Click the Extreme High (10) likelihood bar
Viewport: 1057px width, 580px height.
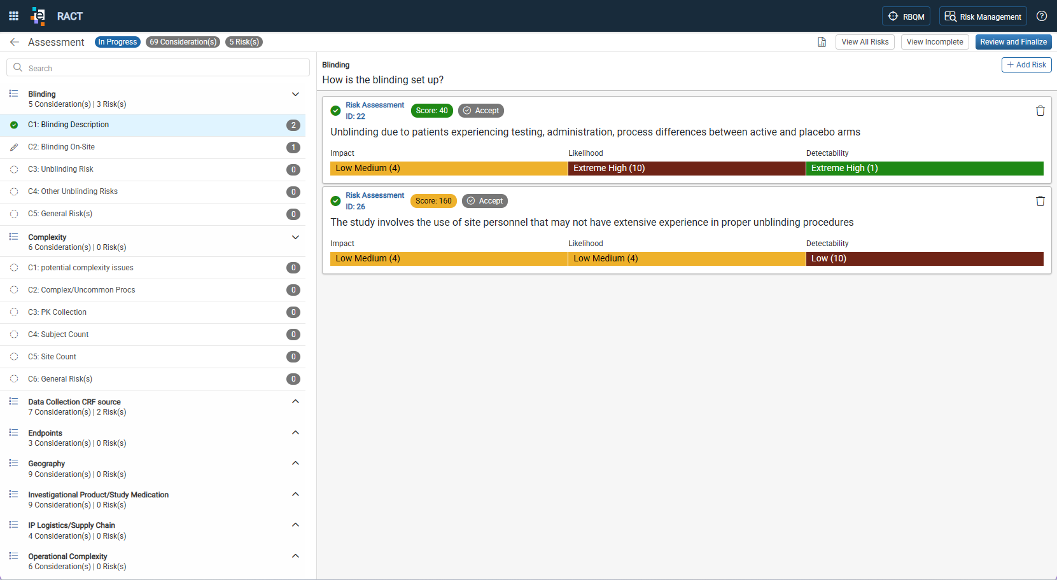687,169
